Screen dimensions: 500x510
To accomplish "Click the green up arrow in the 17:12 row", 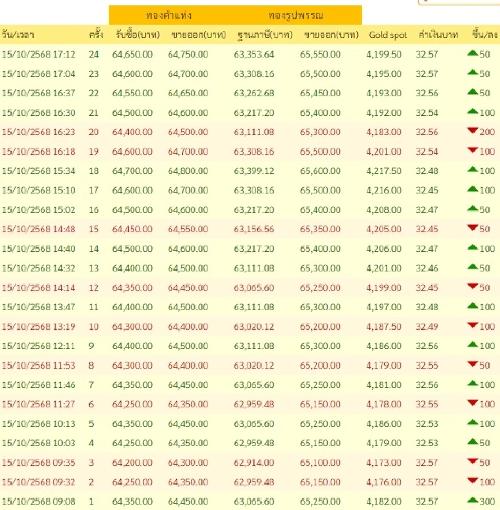I will pos(472,53).
